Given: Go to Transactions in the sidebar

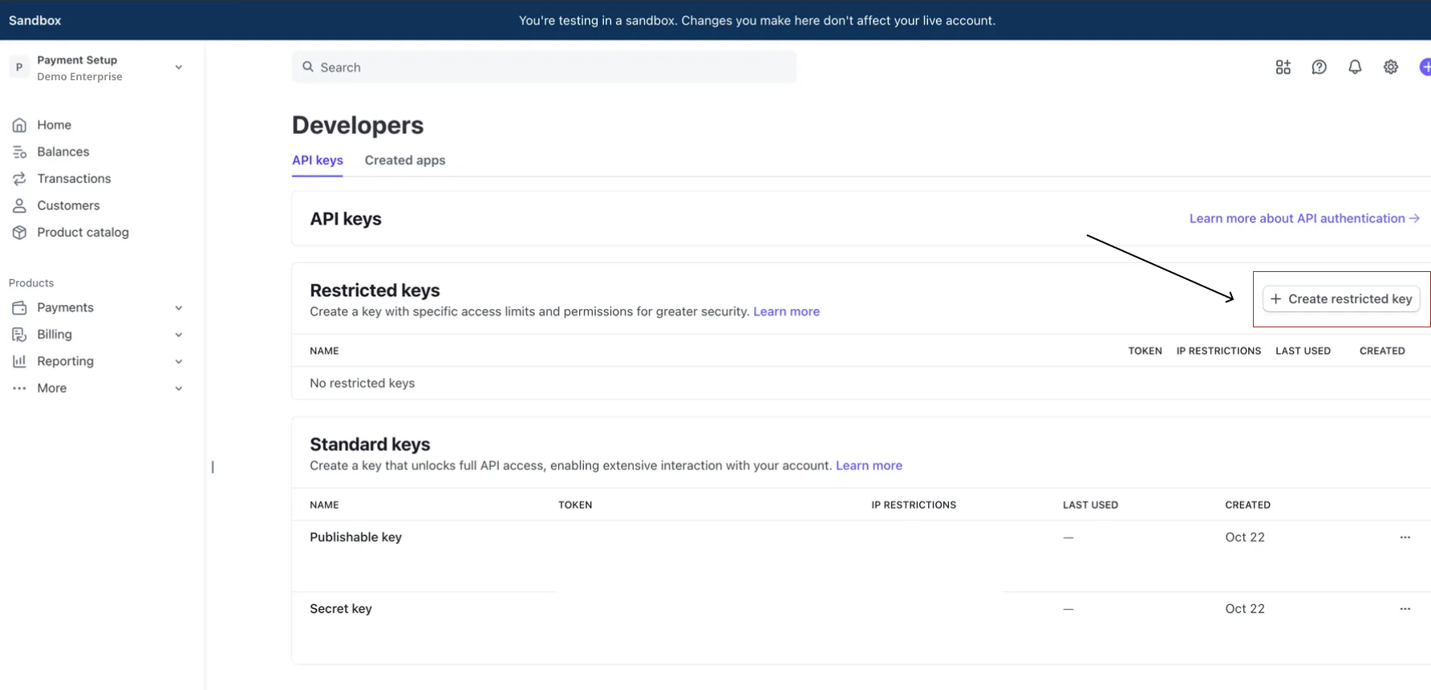Looking at the screenshot, I should pos(74,179).
